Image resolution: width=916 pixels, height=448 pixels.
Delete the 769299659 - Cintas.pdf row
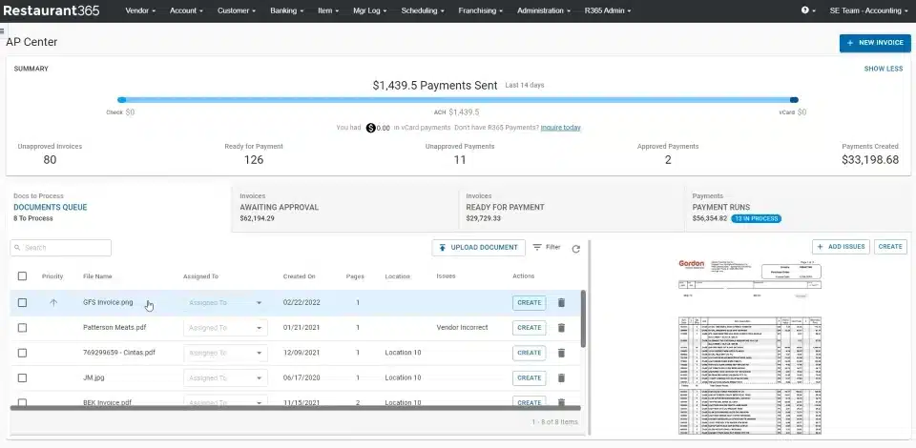(561, 353)
